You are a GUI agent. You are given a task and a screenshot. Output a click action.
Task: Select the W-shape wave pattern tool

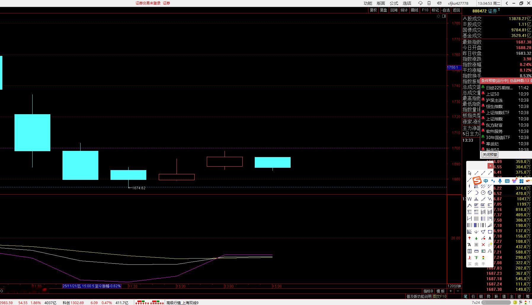[469, 199]
